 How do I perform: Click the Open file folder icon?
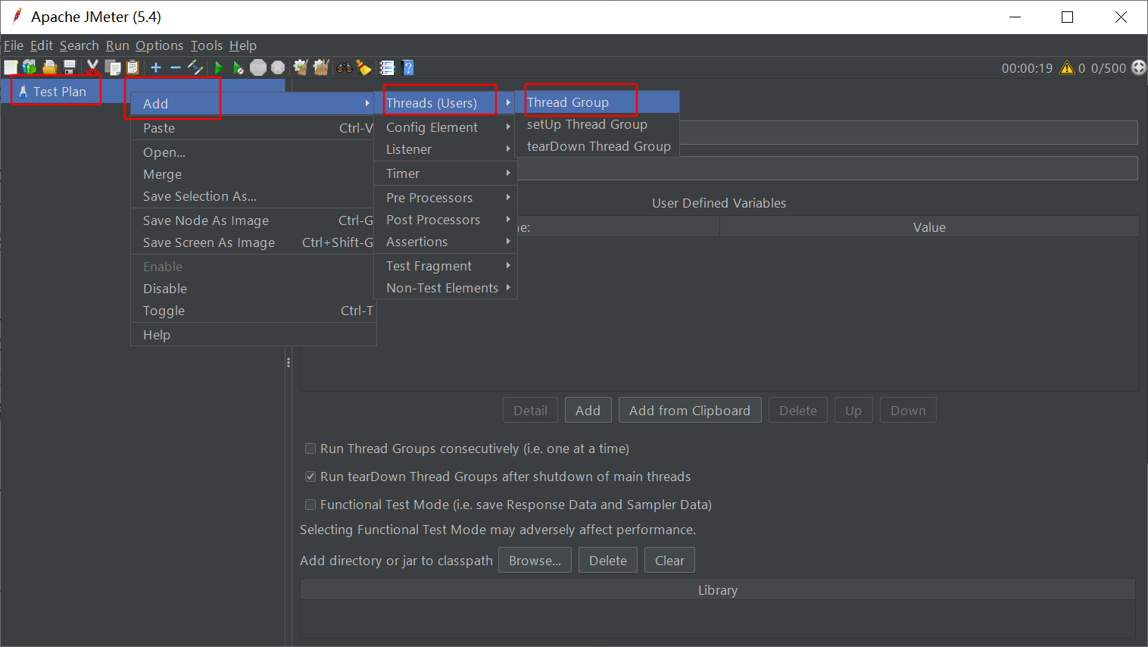tap(50, 67)
